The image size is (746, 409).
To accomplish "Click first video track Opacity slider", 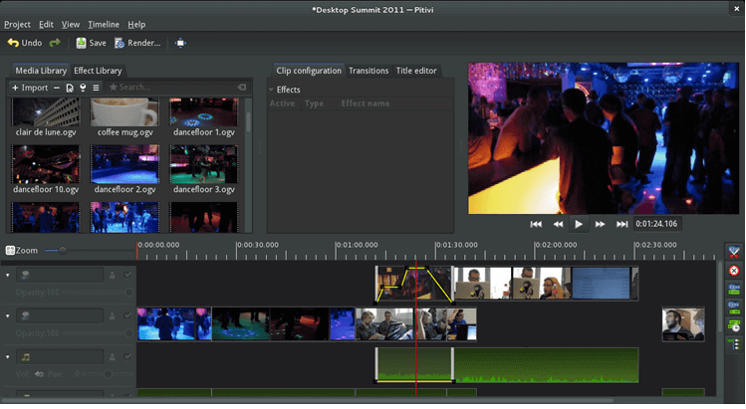I will click(x=98, y=292).
